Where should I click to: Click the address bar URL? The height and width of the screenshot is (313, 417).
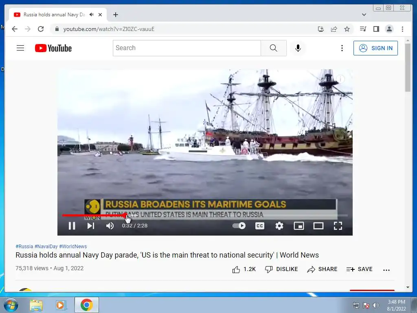(109, 29)
